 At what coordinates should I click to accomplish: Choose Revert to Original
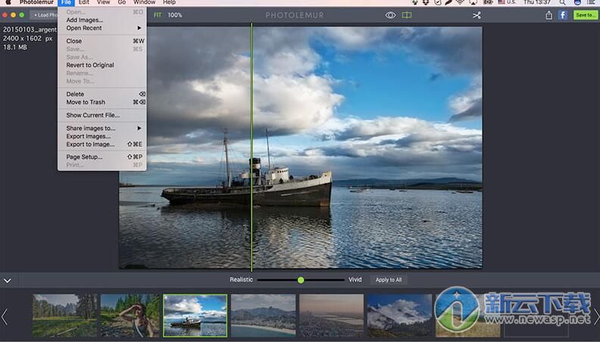coord(102,65)
